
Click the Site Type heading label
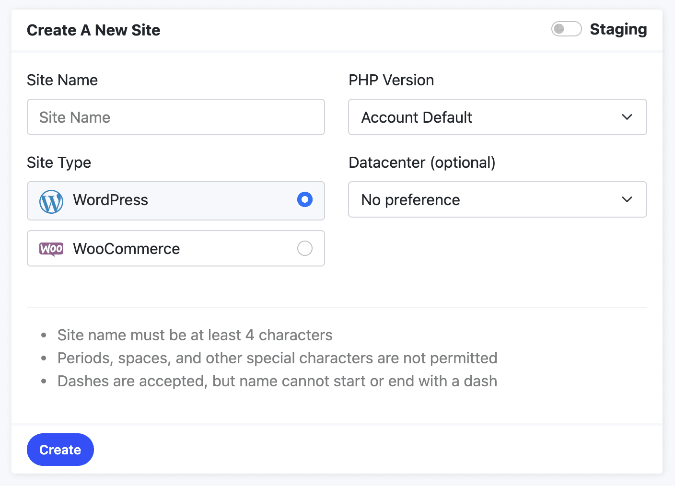pos(59,162)
